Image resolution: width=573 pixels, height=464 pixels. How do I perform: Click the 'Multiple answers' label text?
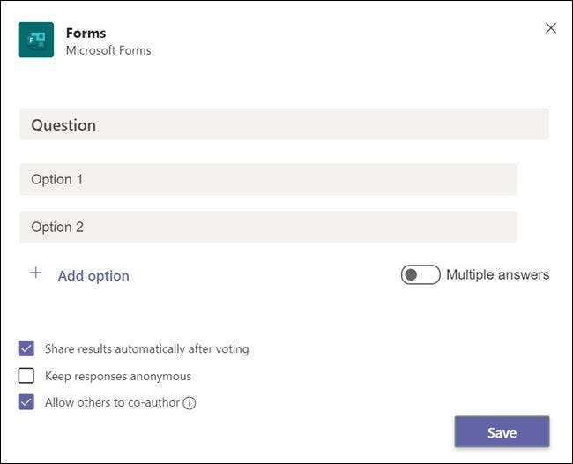[x=497, y=274]
